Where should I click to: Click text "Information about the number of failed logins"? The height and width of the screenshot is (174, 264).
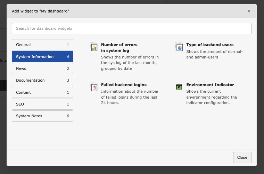point(130,94)
